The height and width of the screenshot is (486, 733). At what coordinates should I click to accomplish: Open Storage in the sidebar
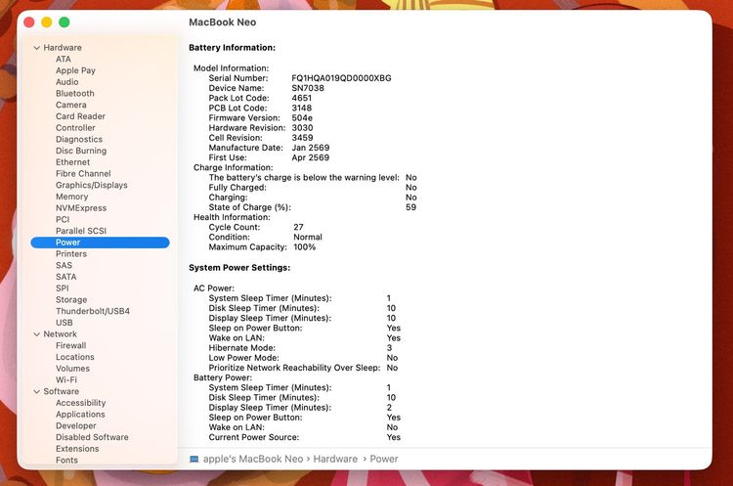click(x=71, y=300)
